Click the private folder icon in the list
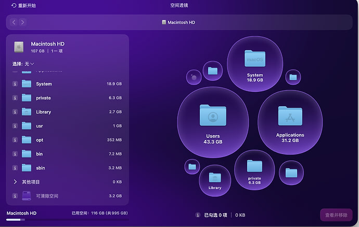The width and height of the screenshot is (359, 227). (x=27, y=97)
